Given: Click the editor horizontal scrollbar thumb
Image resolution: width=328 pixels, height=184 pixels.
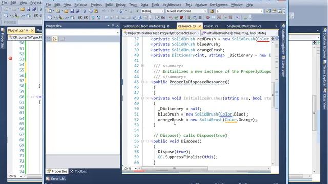Looking at the screenshot, I should (x=175, y=168).
